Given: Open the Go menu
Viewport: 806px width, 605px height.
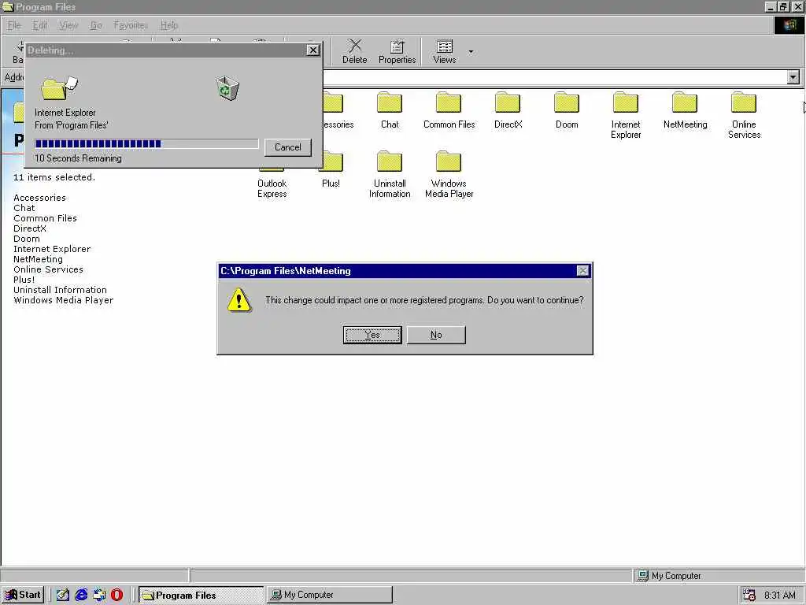Looking at the screenshot, I should 96,25.
